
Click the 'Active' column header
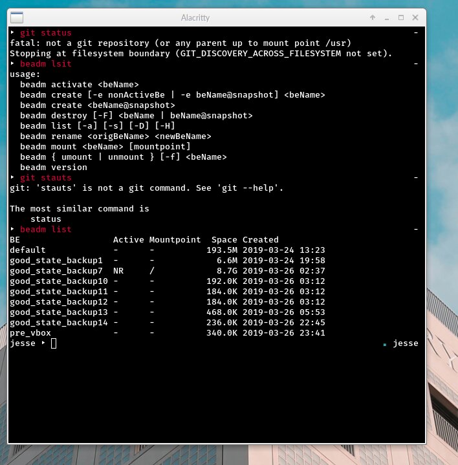point(129,240)
